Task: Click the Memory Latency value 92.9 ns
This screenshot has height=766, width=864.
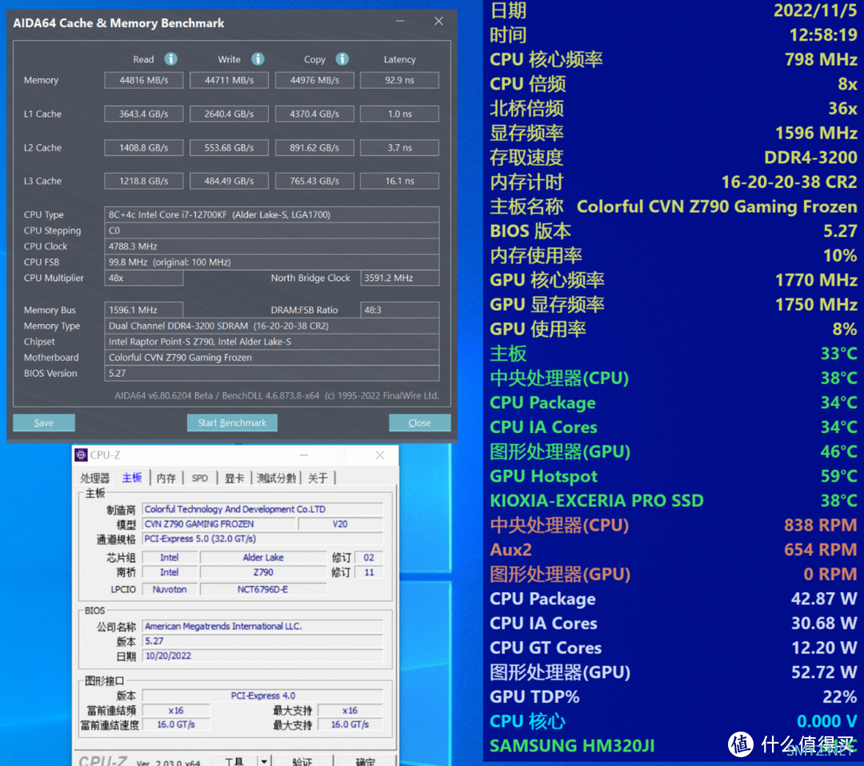Action: pos(399,80)
